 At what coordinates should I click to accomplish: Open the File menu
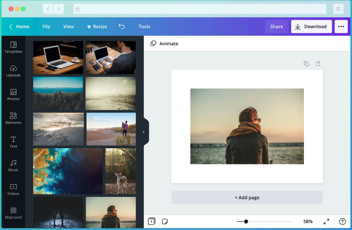[46, 26]
